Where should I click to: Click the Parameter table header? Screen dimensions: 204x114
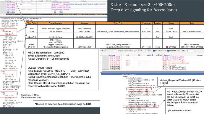coord(146,23)
